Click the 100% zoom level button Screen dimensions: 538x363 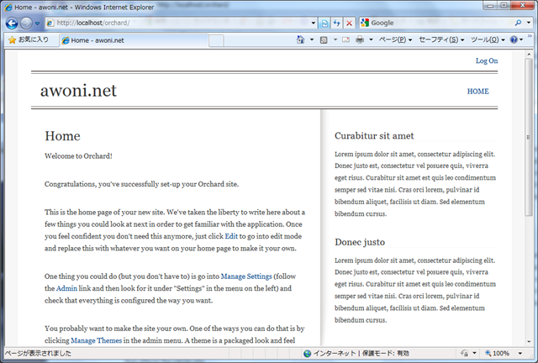click(x=497, y=353)
